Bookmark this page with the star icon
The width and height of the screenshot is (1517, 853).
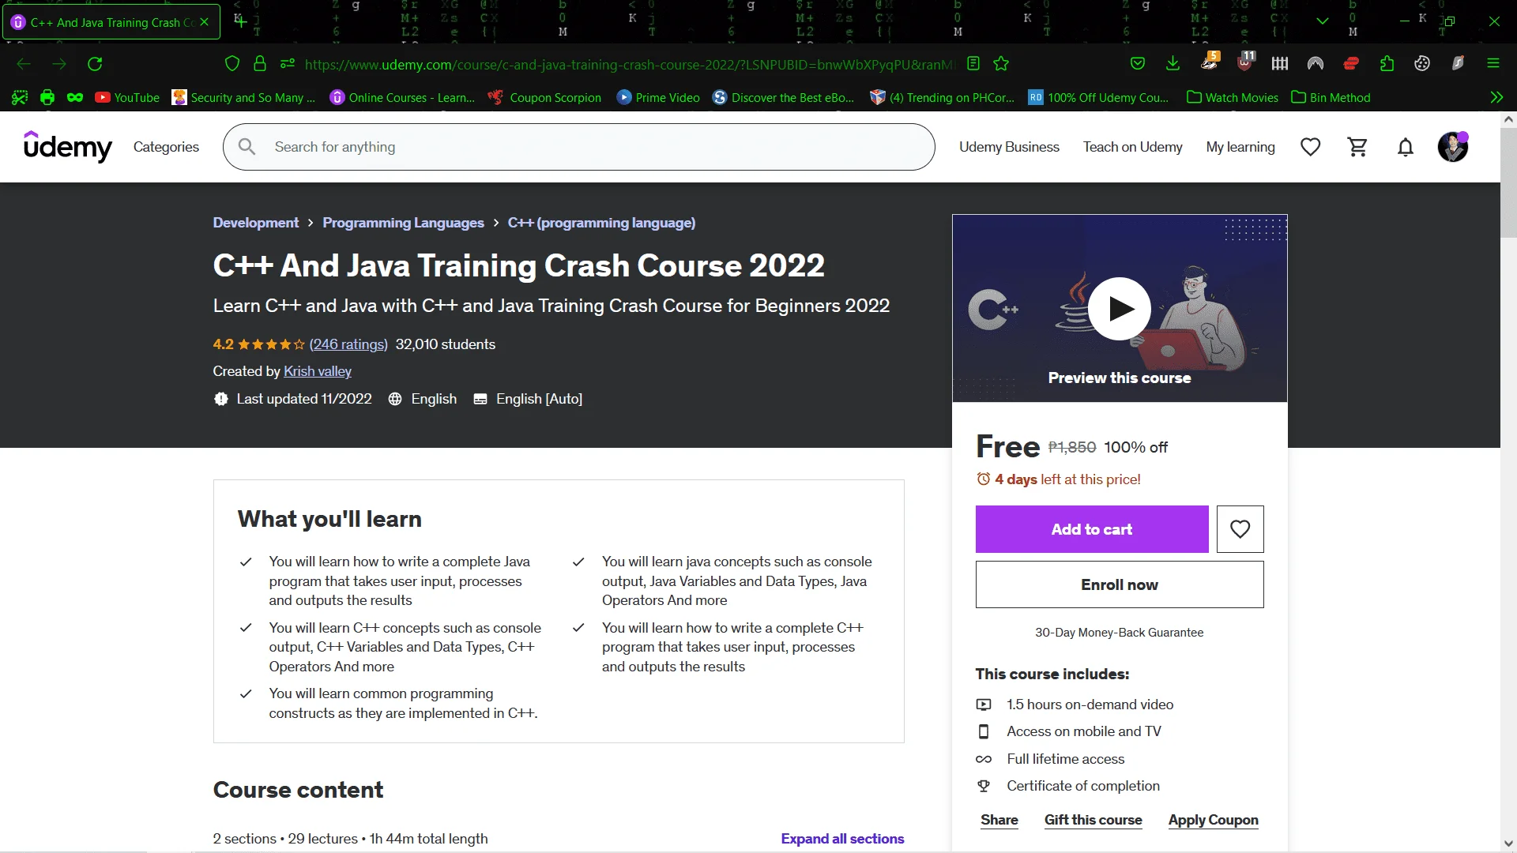tap(1001, 64)
